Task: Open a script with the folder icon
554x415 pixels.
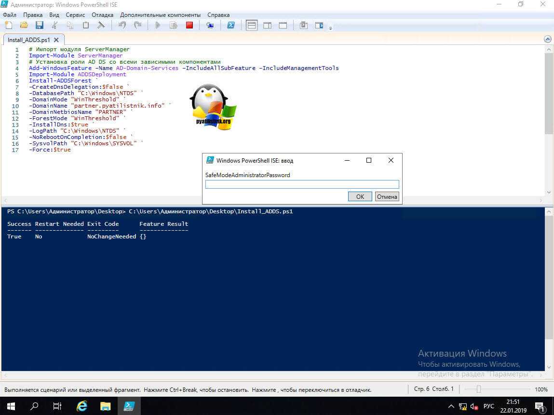Action: click(24, 26)
